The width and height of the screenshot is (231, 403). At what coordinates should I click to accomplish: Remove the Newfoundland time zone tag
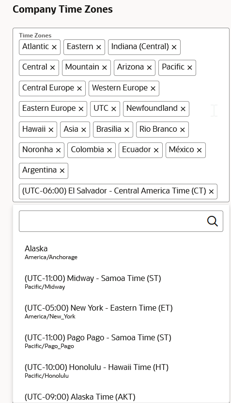pos(183,109)
